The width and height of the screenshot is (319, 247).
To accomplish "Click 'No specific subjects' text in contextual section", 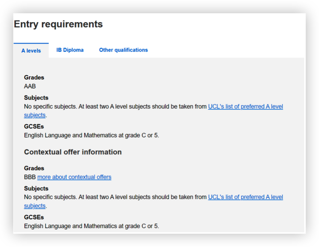I will [x=50, y=197].
